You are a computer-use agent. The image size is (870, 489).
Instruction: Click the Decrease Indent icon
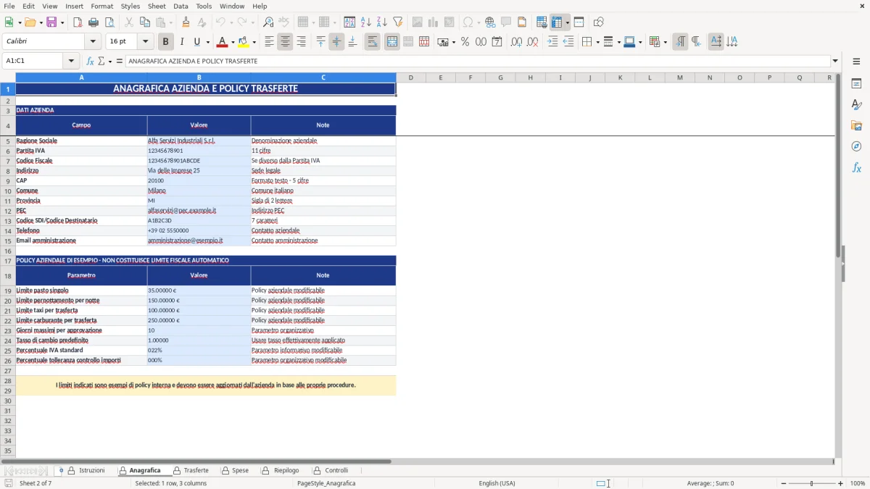tap(568, 42)
